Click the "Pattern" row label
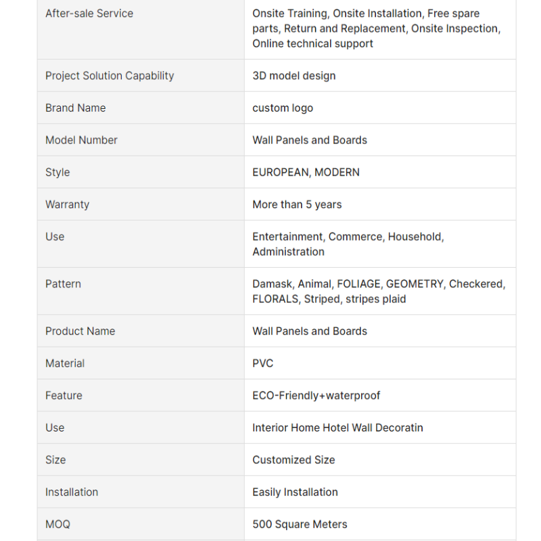 (x=63, y=284)
